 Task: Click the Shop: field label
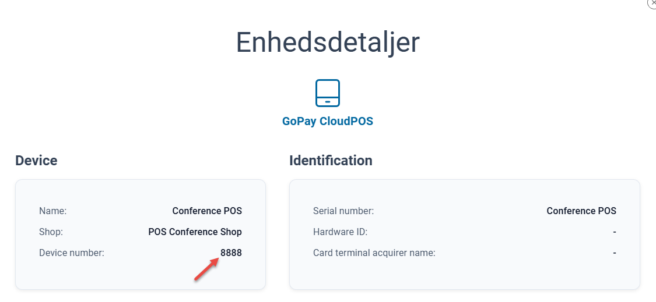[x=51, y=232]
